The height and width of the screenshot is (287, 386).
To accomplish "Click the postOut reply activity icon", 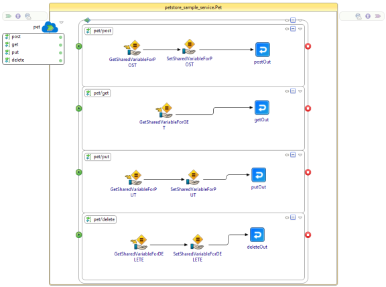I will tap(263, 50).
